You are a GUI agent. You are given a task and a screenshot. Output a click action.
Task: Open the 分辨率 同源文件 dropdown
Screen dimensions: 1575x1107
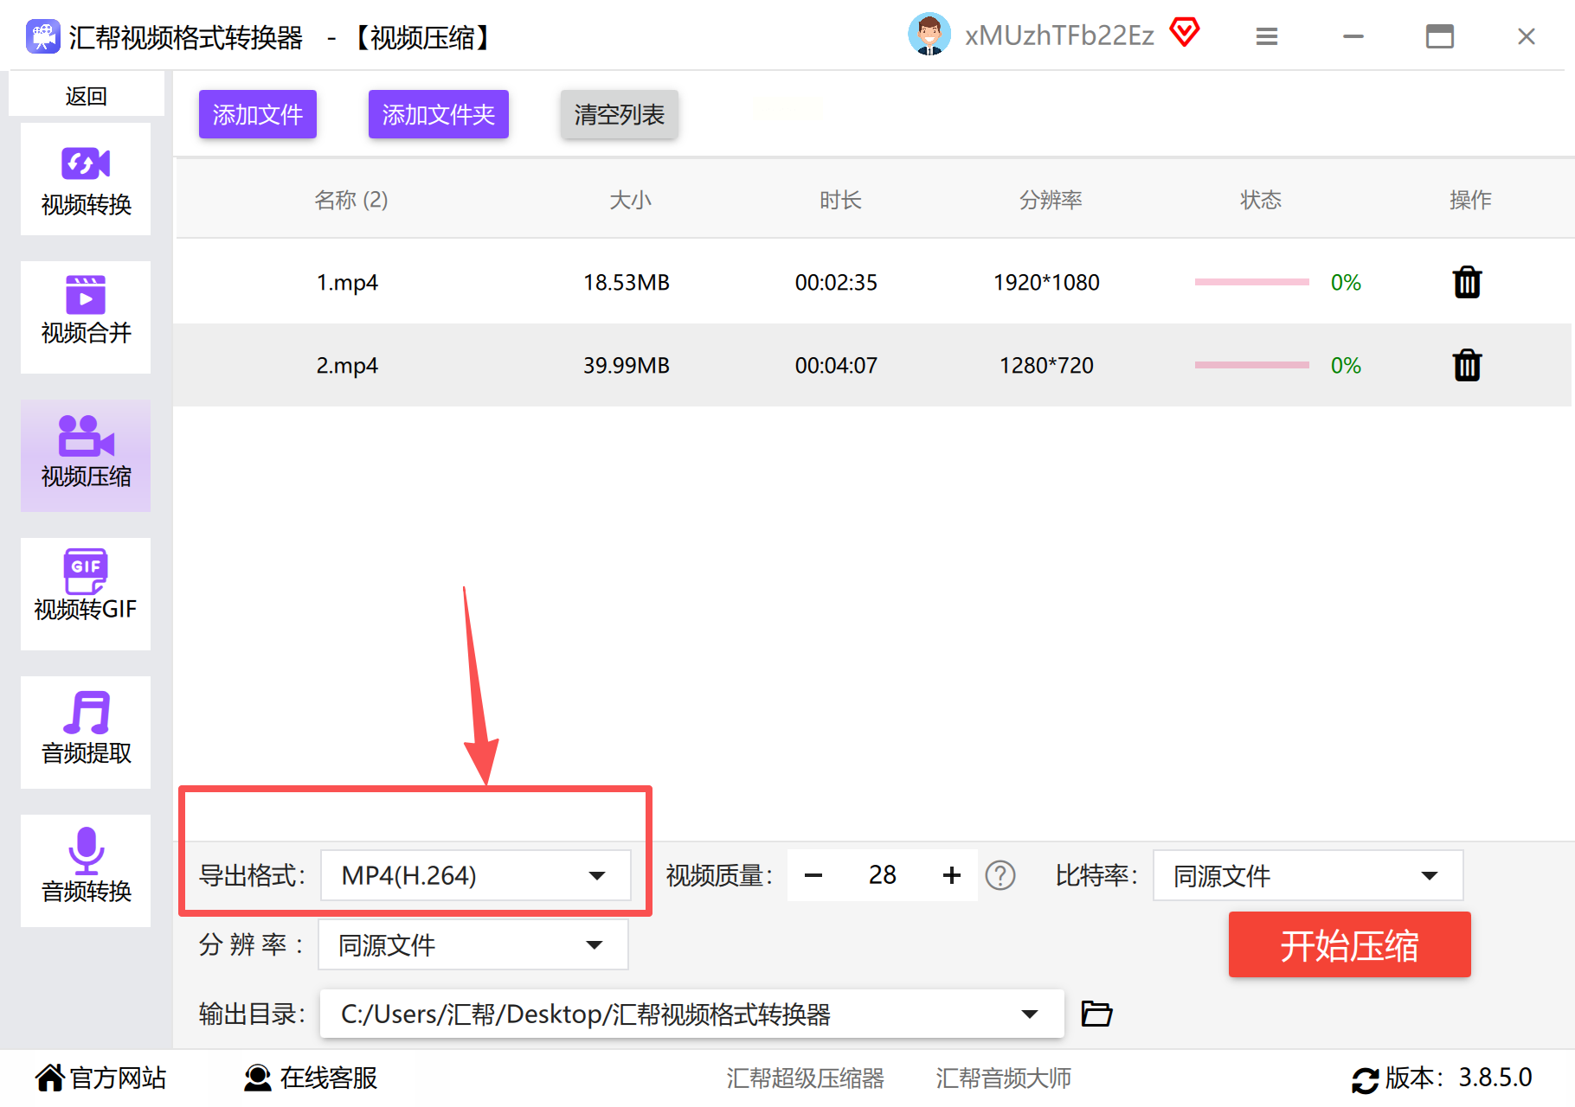point(473,944)
